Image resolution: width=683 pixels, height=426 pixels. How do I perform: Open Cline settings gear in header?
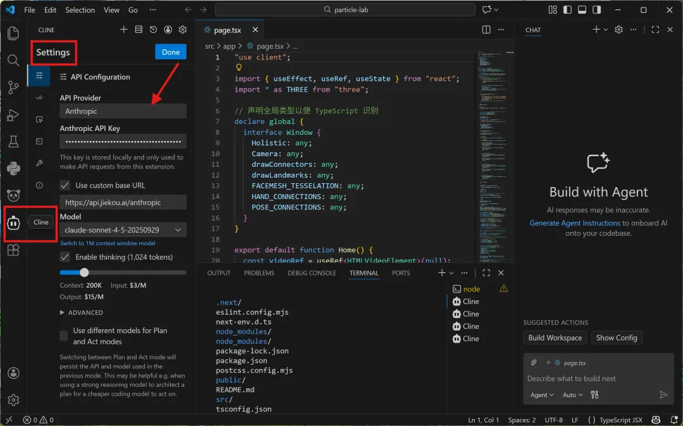[183, 29]
